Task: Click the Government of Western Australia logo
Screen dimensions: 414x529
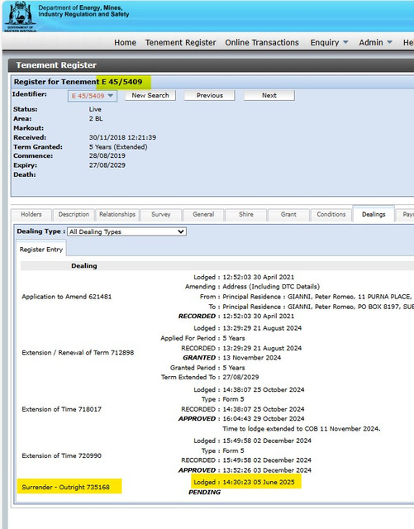Action: (21, 17)
